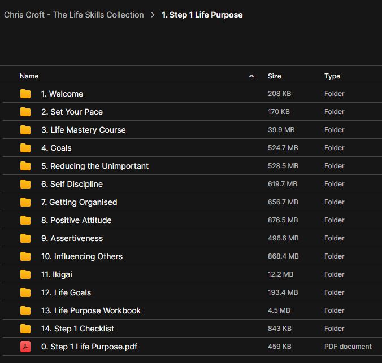Click the PDF icon for Step 1 Life Purpose
Image resolution: width=382 pixels, height=363 pixels.
(25, 347)
